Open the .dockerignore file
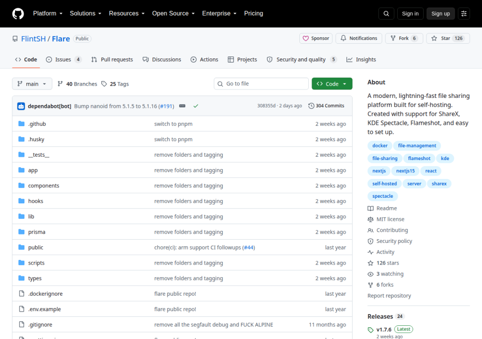482x339 pixels. click(46, 293)
